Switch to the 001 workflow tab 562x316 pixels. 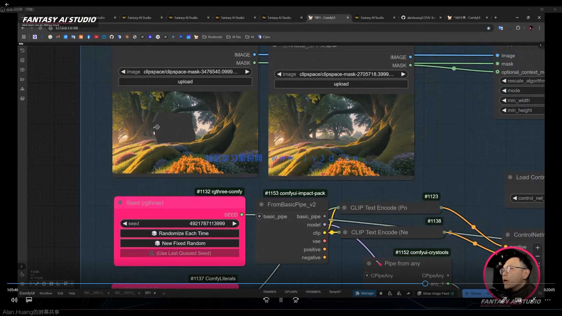148,293
